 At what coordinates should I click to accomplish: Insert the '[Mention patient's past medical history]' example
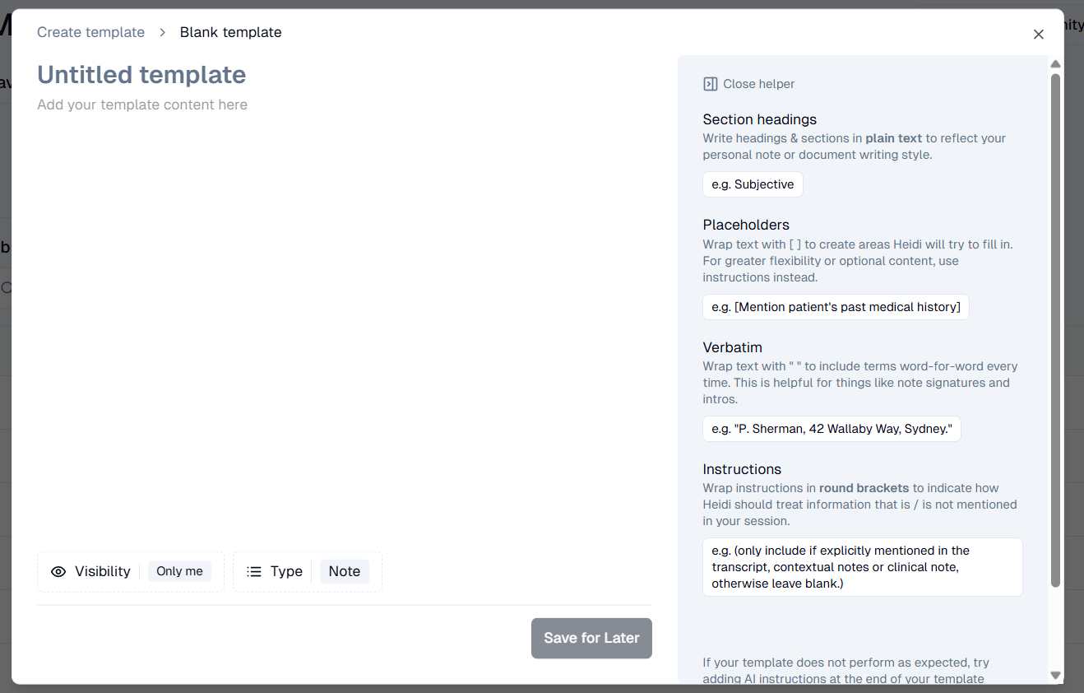(x=836, y=307)
